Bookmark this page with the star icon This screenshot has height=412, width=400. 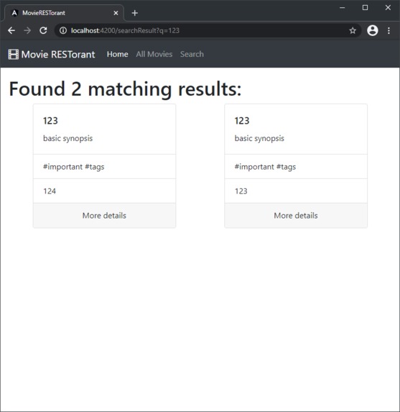click(x=353, y=30)
